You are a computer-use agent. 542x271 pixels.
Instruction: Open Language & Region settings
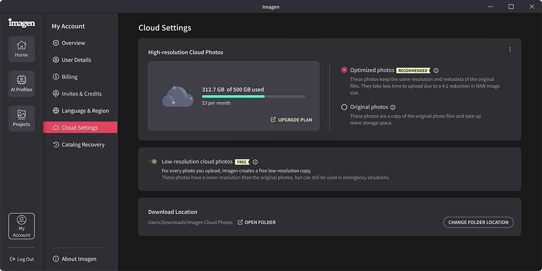[x=80, y=110]
